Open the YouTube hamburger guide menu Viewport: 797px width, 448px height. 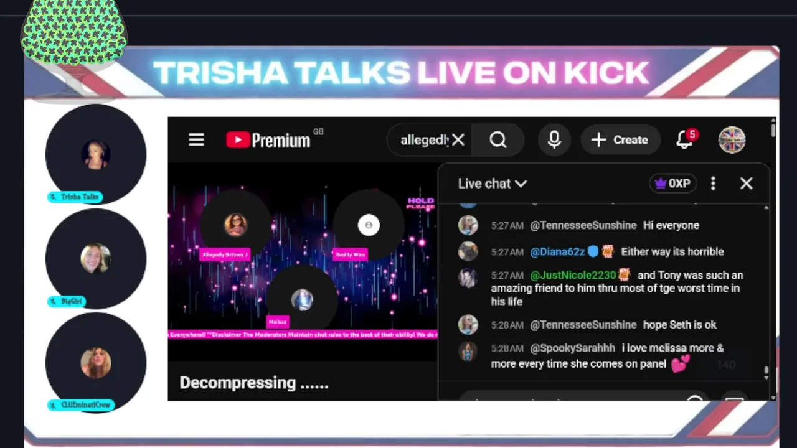click(196, 140)
